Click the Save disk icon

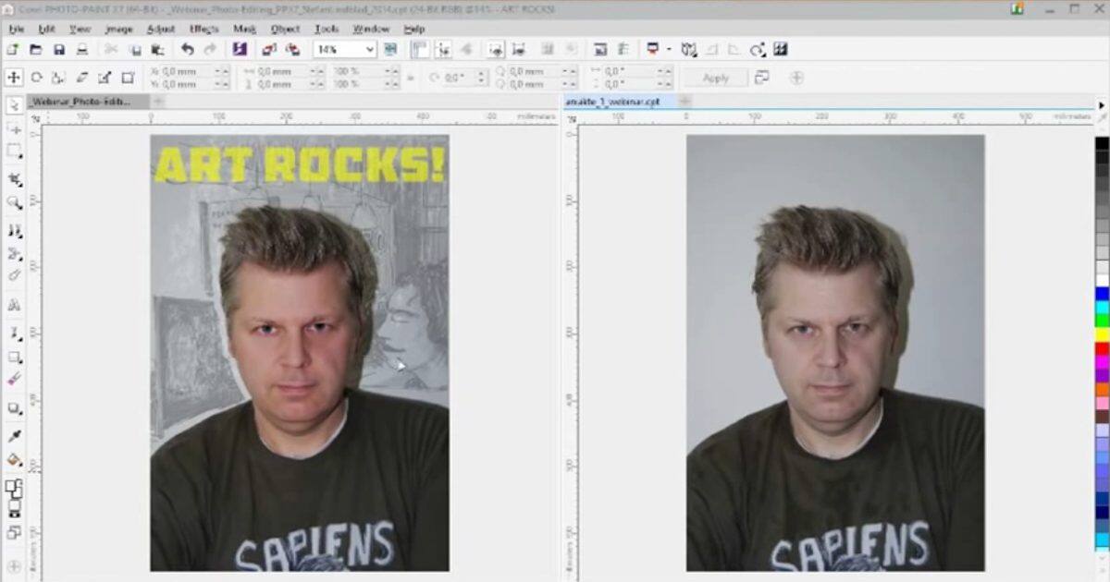point(59,50)
